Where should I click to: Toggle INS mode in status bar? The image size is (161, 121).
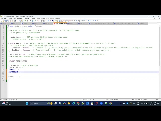click(157, 100)
